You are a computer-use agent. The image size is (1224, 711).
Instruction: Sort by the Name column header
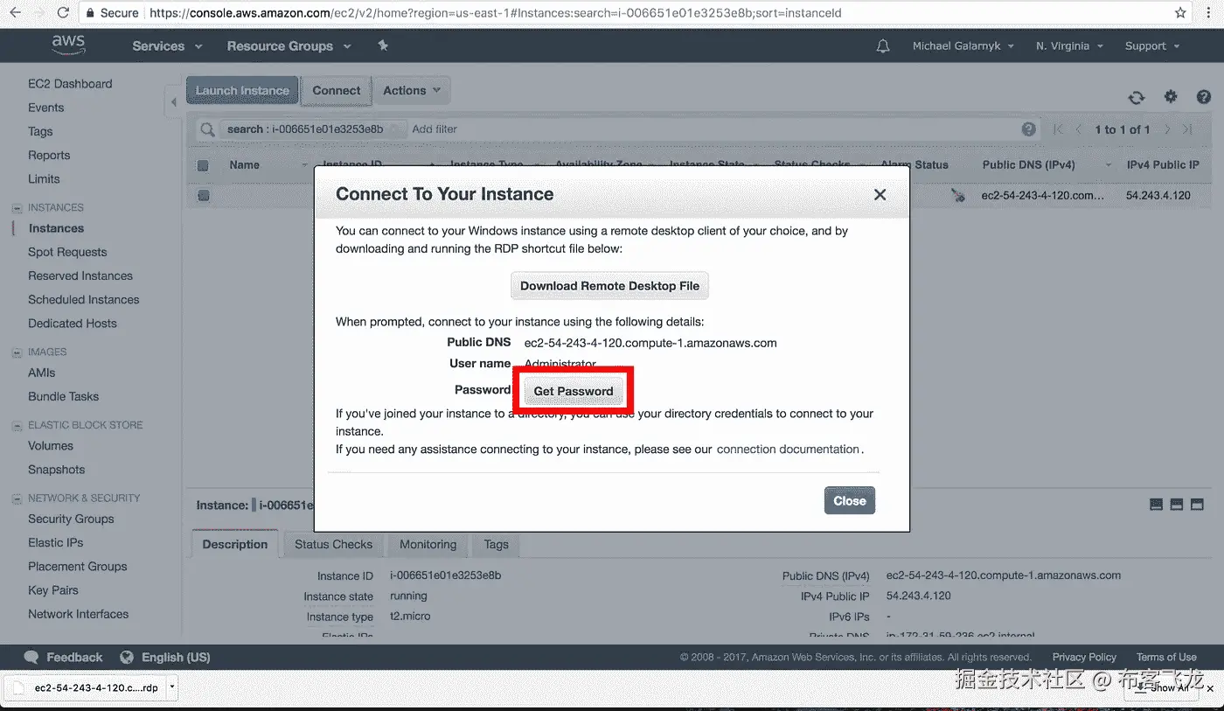244,164
